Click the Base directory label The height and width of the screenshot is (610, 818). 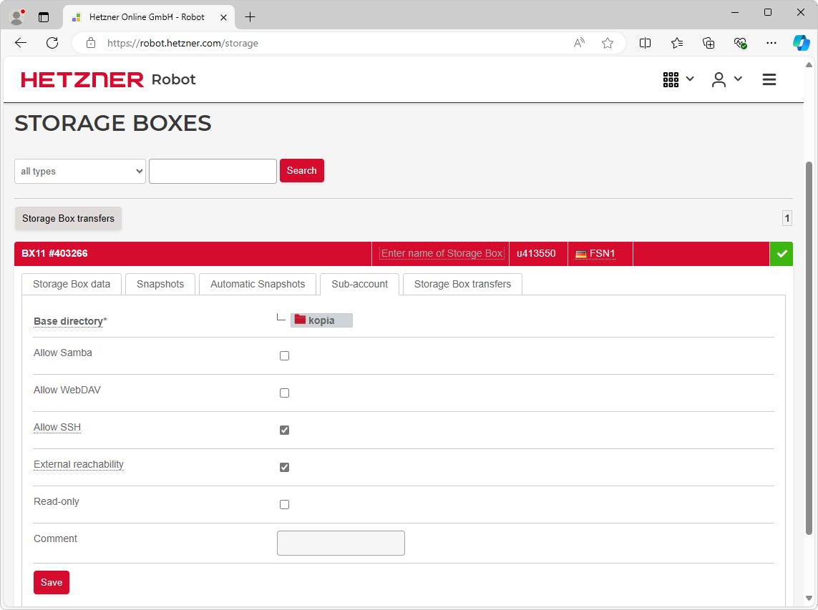(x=70, y=321)
